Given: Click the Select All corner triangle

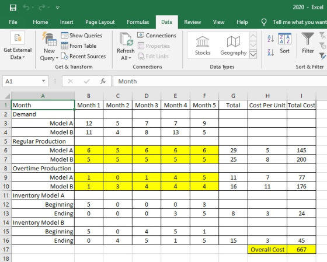Looking at the screenshot, I should (7, 96).
